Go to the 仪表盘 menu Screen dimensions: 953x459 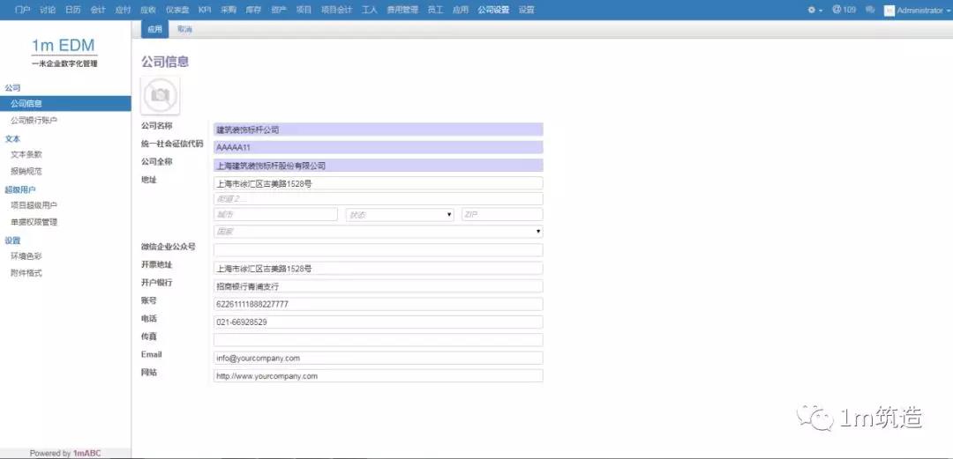176,10
